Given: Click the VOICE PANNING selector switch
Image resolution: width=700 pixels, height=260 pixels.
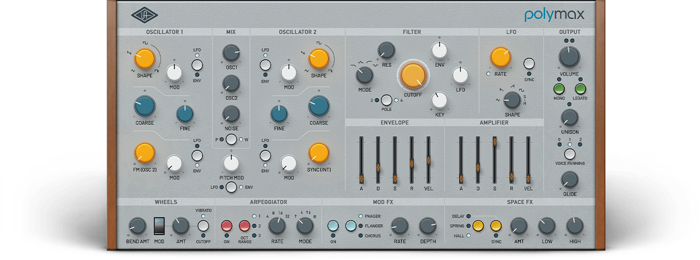Looking at the screenshot, I should 569,154.
